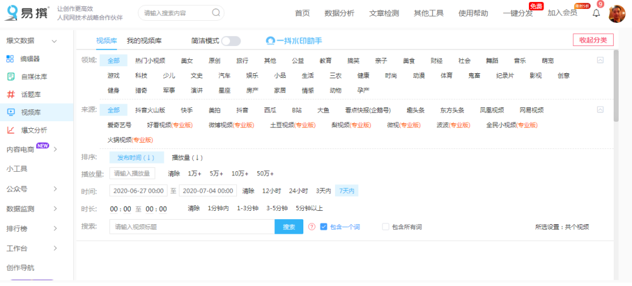
Task: Open 编辑器 in the sidebar
Action: (x=30, y=59)
